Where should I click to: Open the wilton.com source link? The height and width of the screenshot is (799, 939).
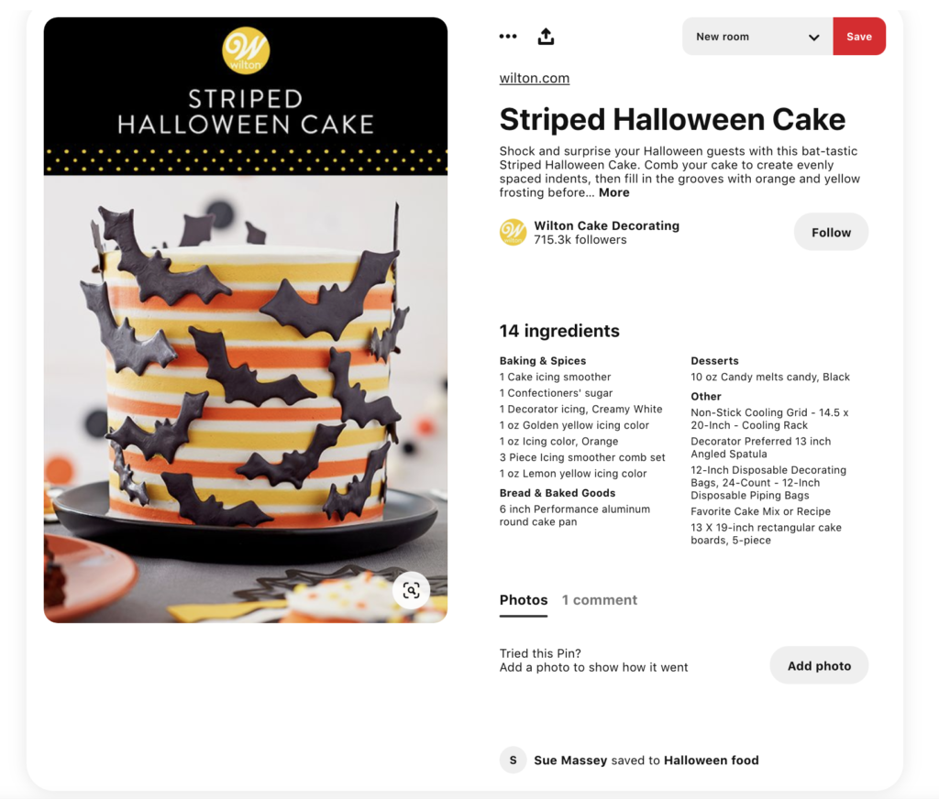point(535,79)
